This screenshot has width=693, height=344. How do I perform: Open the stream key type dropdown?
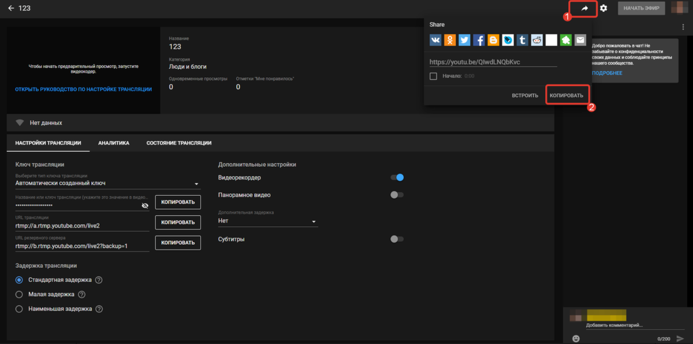[107, 184]
